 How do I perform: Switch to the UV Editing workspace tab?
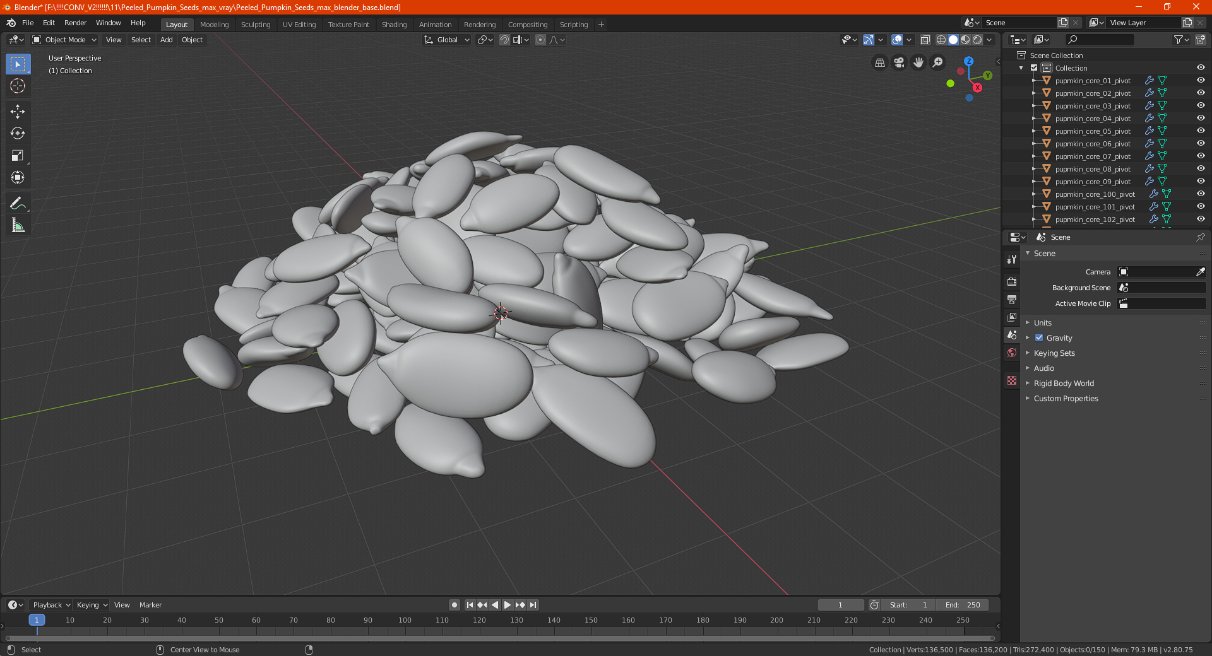[299, 25]
